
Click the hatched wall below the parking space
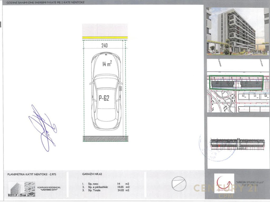pos(105,139)
